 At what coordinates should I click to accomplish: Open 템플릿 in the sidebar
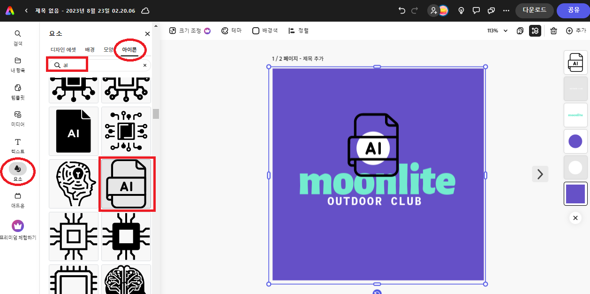pos(18,92)
